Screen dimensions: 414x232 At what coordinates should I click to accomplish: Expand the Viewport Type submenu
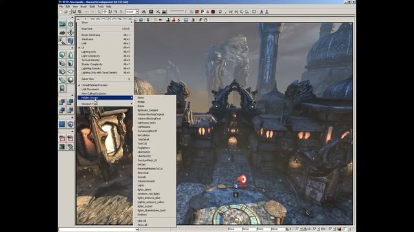[x=105, y=104]
